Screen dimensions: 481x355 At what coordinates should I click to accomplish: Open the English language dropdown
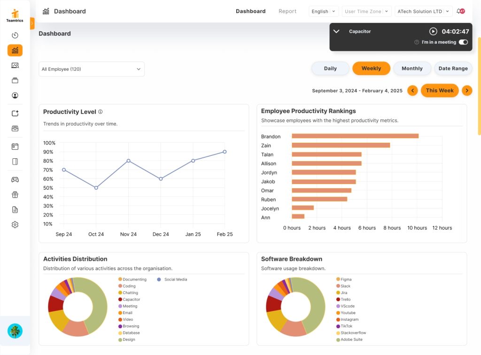(x=324, y=11)
